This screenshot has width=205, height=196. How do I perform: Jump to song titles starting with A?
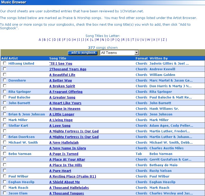click(40, 40)
